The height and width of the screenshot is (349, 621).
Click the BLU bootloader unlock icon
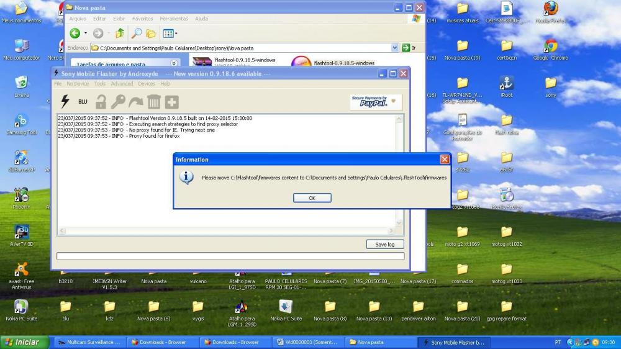(83, 102)
